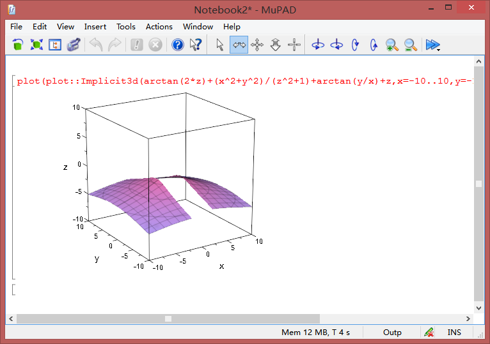Screen dimensions: 490x344
Task: Open the Insert menu
Action: pyautogui.click(x=95, y=27)
